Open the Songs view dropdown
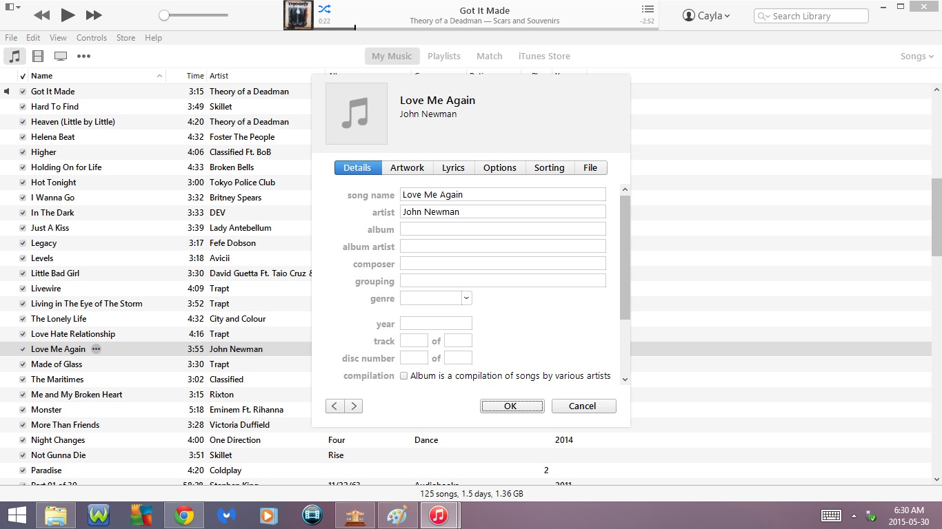 (x=917, y=56)
